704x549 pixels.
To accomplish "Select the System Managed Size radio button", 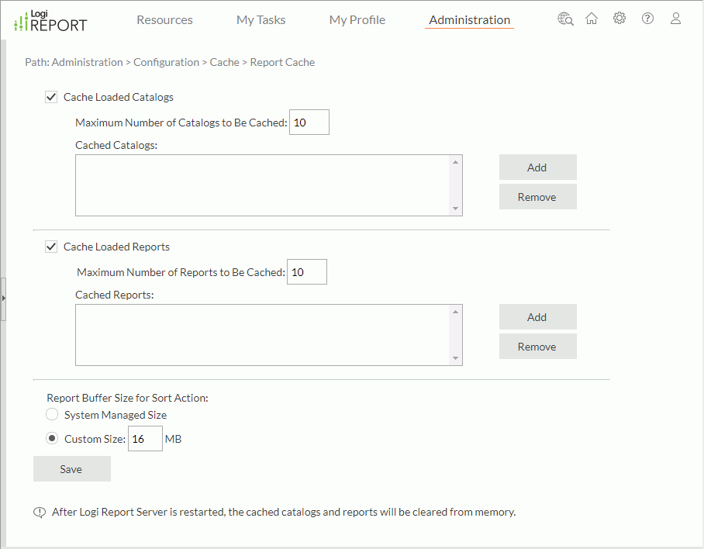I will 51,414.
